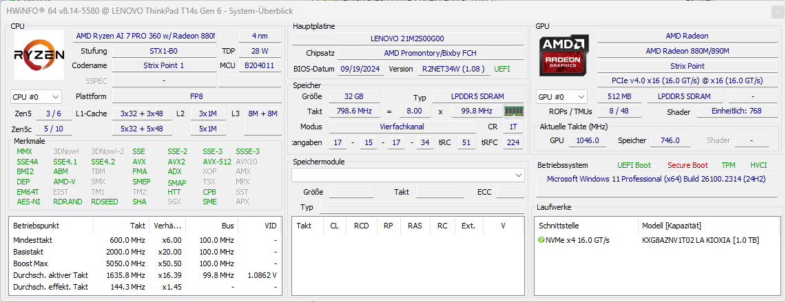Click the Secure Boot status label

tap(687, 165)
